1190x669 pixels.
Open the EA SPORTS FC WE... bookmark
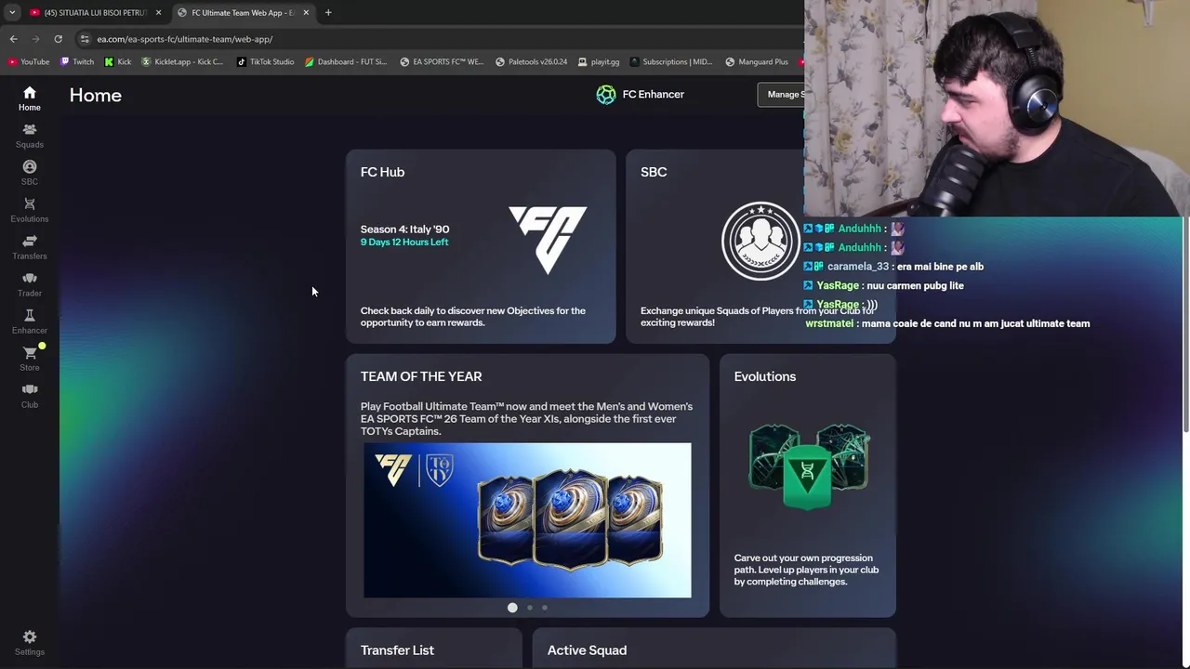click(442, 62)
